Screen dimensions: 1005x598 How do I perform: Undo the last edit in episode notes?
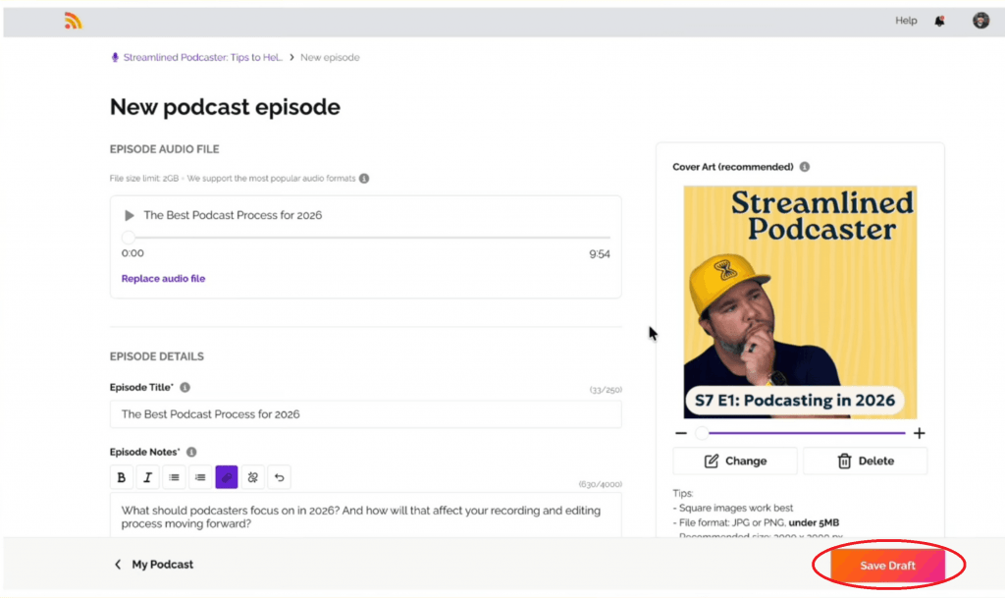point(278,477)
